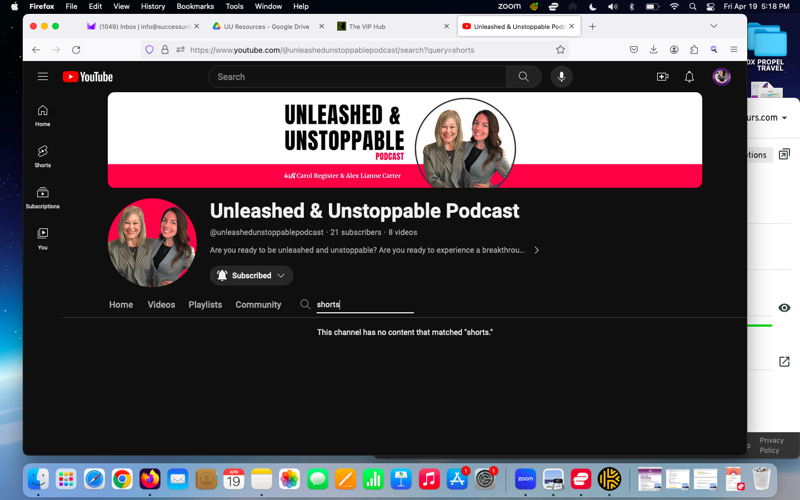Click the Create video icon
Viewport: 800px width, 500px height.
pos(662,77)
